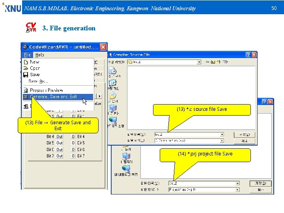The height and width of the screenshot is (213, 284).
Task: Select Program Preview menu entry
Action: pyautogui.click(x=58, y=90)
